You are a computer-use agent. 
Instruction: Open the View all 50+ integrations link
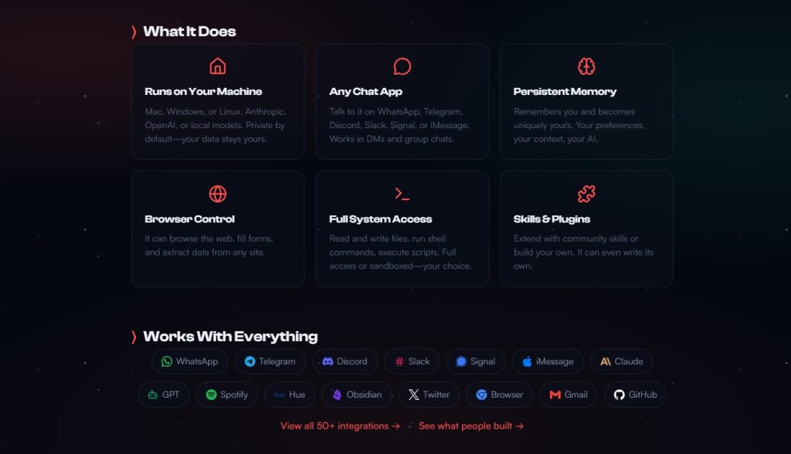point(340,426)
